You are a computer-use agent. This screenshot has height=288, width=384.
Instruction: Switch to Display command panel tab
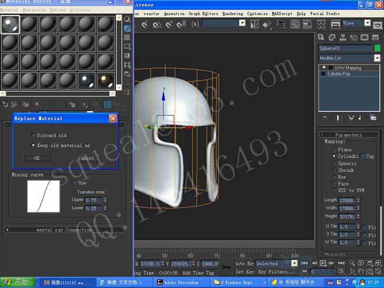click(x=364, y=37)
